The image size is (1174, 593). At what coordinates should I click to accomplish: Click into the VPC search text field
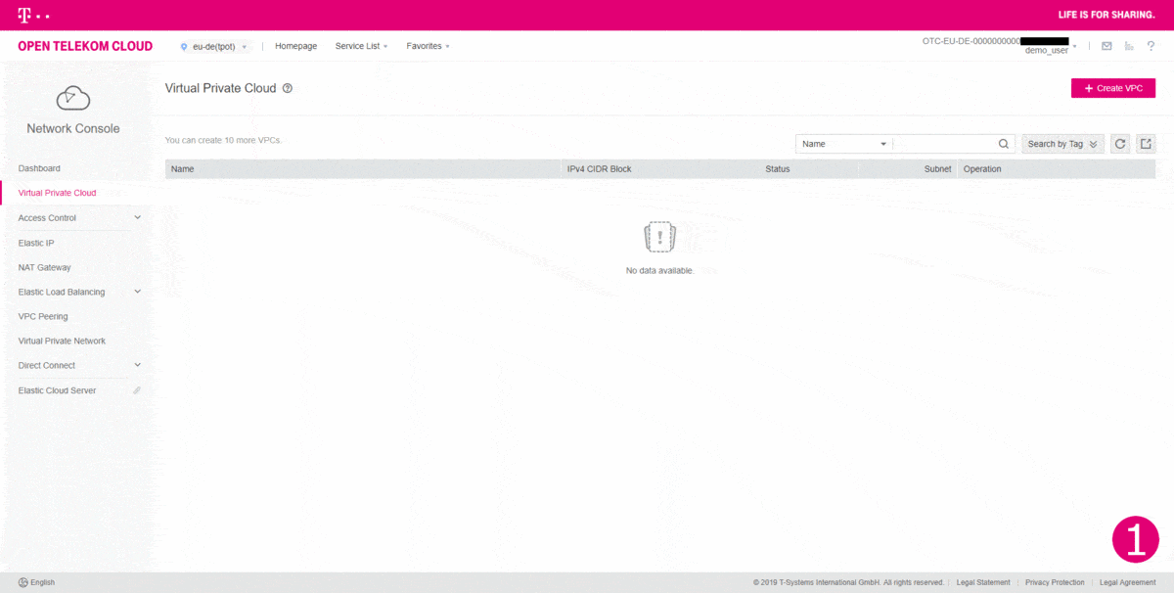tap(944, 144)
